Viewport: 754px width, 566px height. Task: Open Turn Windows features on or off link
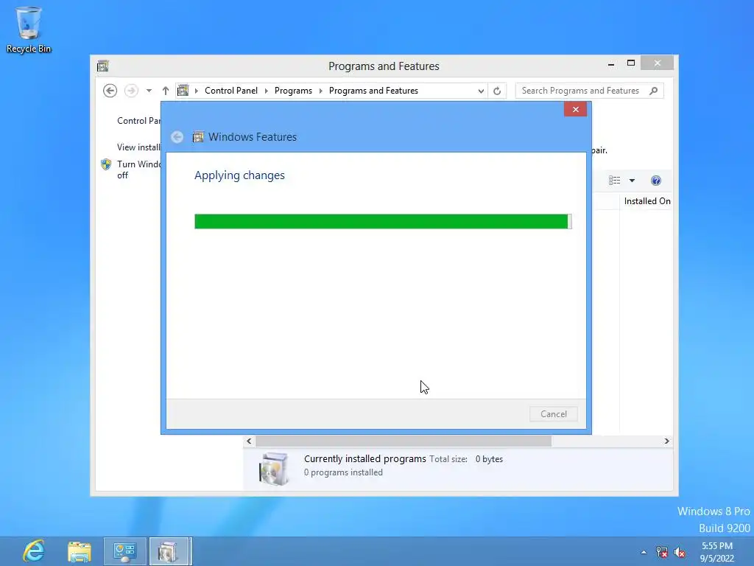tap(139, 170)
